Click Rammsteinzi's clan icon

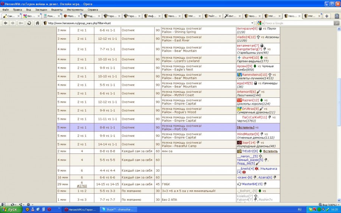(239, 75)
